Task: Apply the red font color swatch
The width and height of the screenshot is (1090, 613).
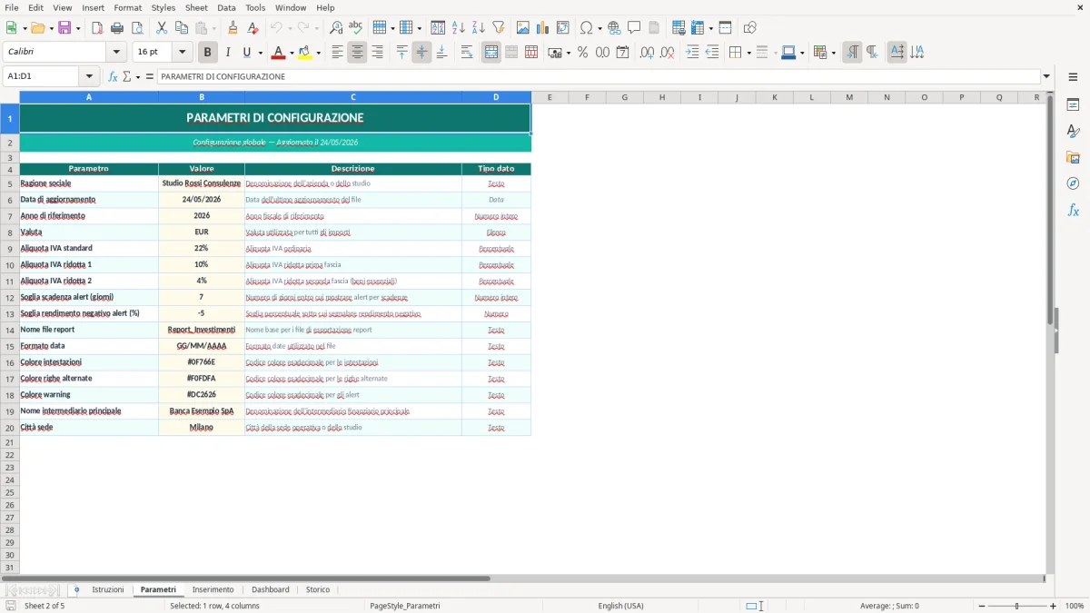Action: 277,53
